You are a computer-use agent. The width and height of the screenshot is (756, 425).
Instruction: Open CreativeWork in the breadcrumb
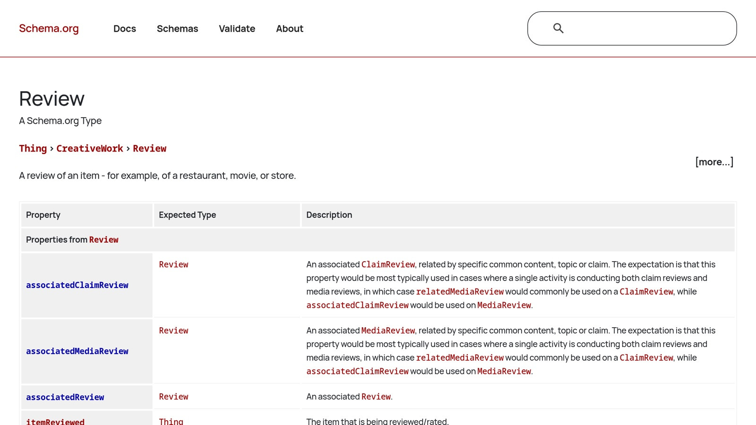(x=90, y=148)
